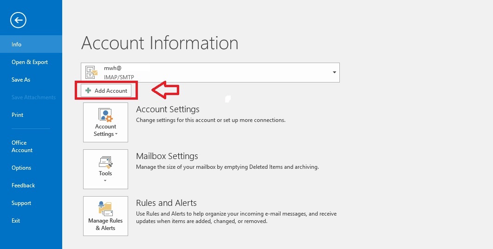Click the Rules and Alerts heading text
The width and height of the screenshot is (493, 249).
point(166,203)
